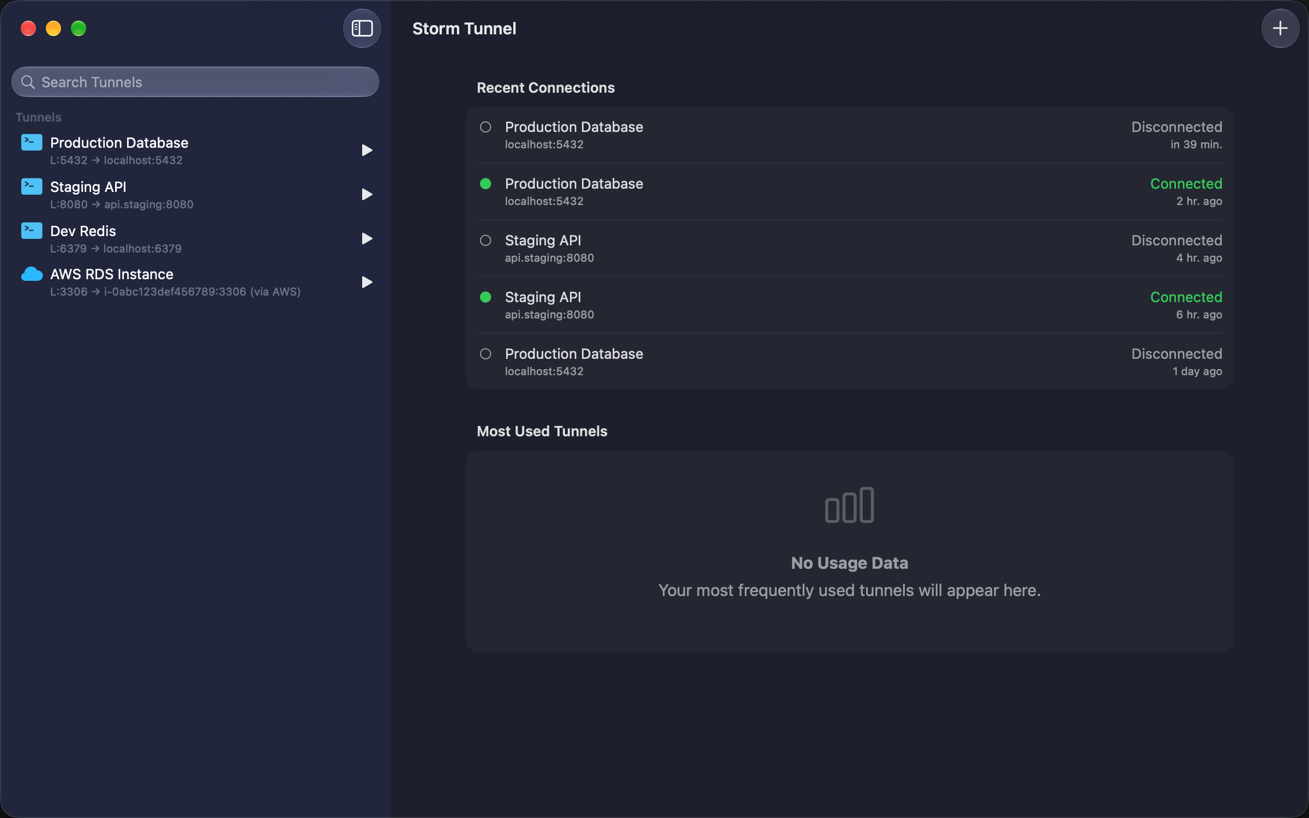Click green status dot for 6 hr. ago row
1309x818 pixels.
(x=485, y=297)
